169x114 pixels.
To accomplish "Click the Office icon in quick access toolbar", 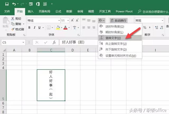I will [x=38, y=4].
